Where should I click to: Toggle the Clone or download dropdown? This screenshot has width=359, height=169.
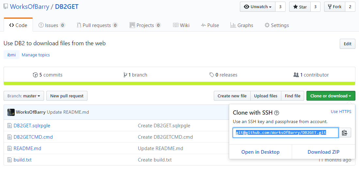(x=331, y=96)
